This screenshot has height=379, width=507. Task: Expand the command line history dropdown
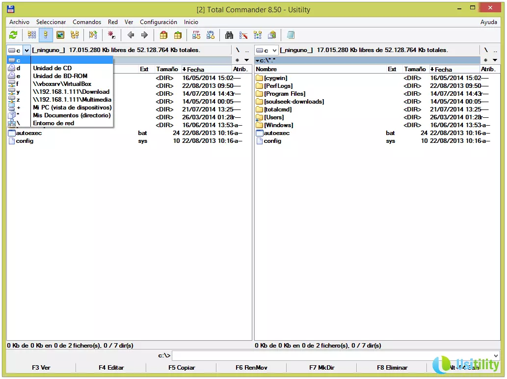coord(495,355)
